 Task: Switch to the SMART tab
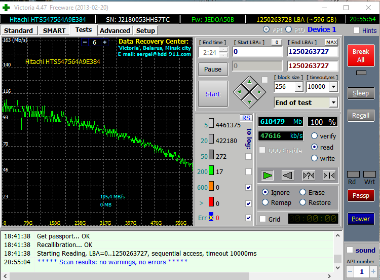tap(54, 30)
